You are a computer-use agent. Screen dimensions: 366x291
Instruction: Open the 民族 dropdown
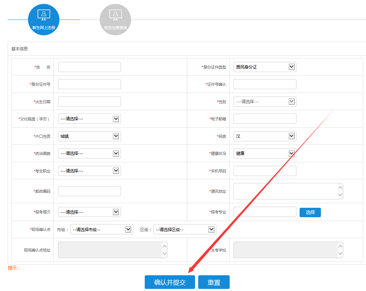click(x=265, y=136)
